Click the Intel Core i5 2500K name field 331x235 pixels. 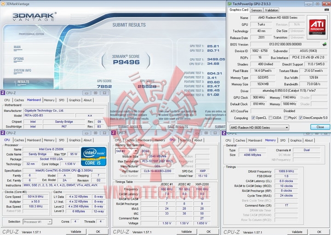coord(51,149)
